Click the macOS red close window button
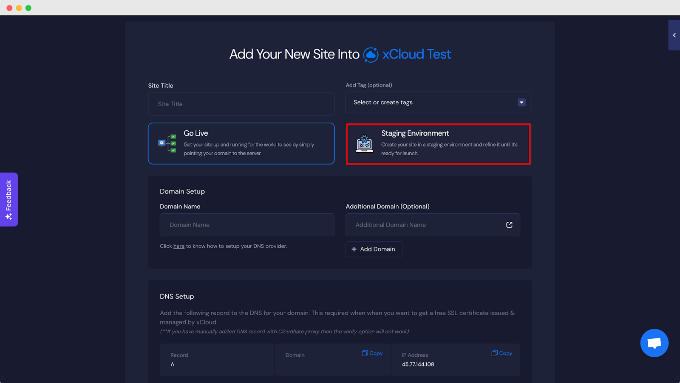680x383 pixels. coord(9,8)
